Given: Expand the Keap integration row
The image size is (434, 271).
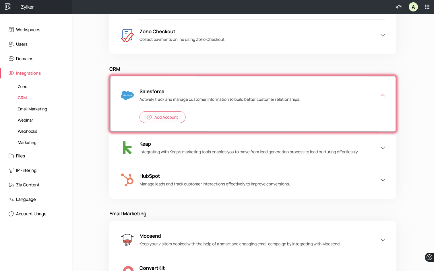Looking at the screenshot, I should [383, 148].
